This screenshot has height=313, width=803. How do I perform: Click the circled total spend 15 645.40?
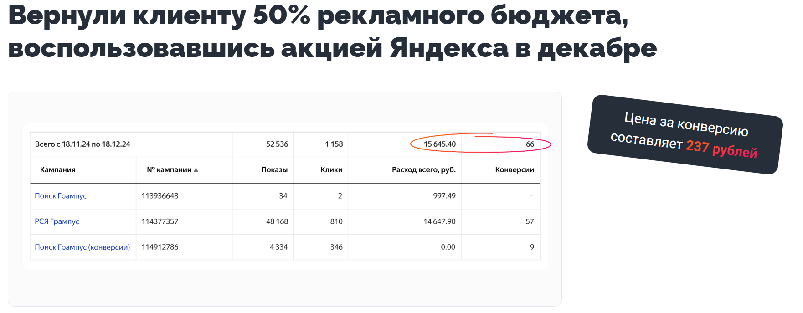point(439,144)
